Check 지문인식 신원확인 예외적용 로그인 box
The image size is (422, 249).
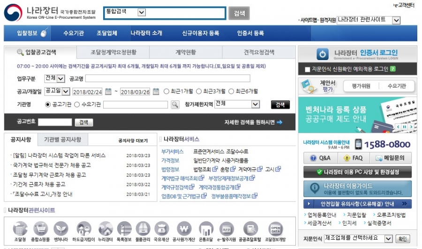coord(307,69)
